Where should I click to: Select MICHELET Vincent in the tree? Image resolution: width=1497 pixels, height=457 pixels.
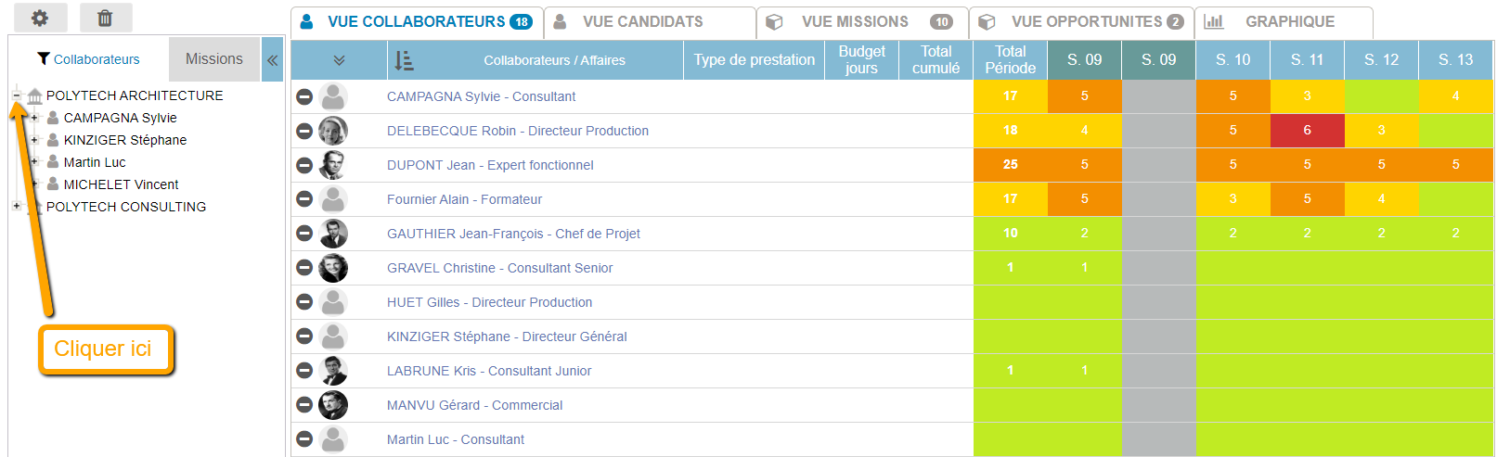pos(121,184)
